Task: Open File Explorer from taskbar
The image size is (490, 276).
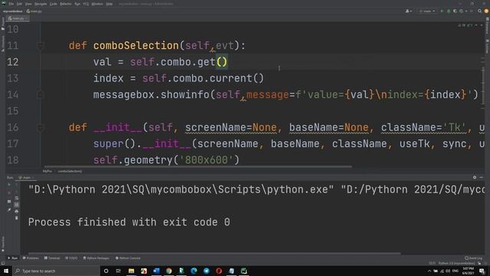Action: (131, 271)
